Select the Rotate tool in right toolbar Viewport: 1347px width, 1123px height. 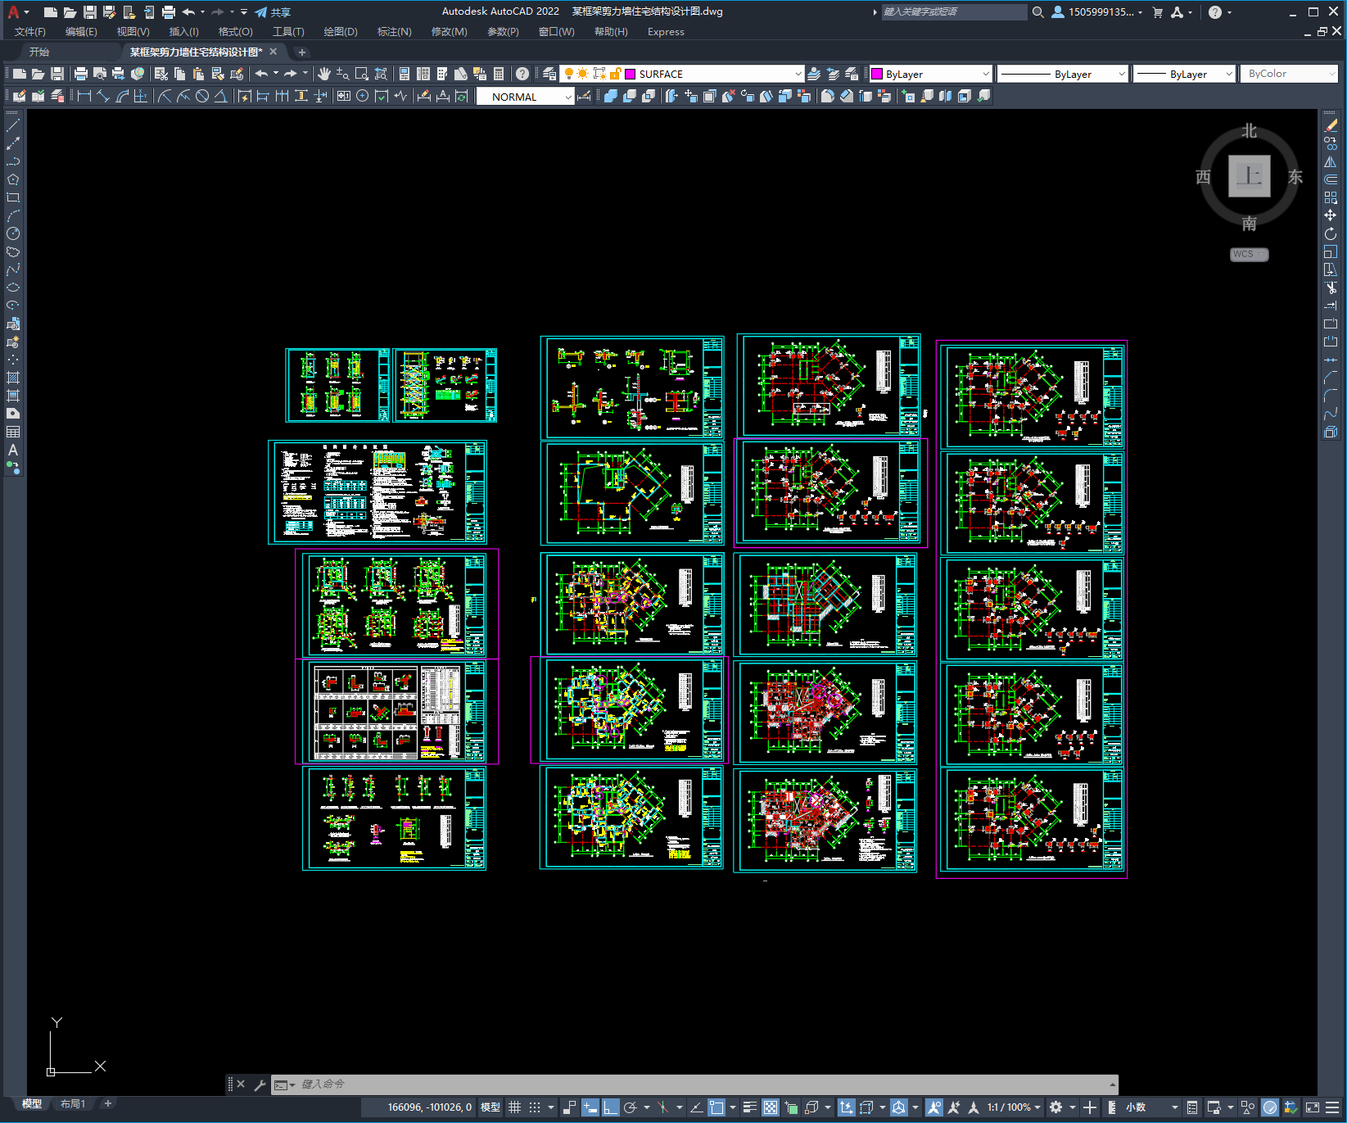[1331, 233]
